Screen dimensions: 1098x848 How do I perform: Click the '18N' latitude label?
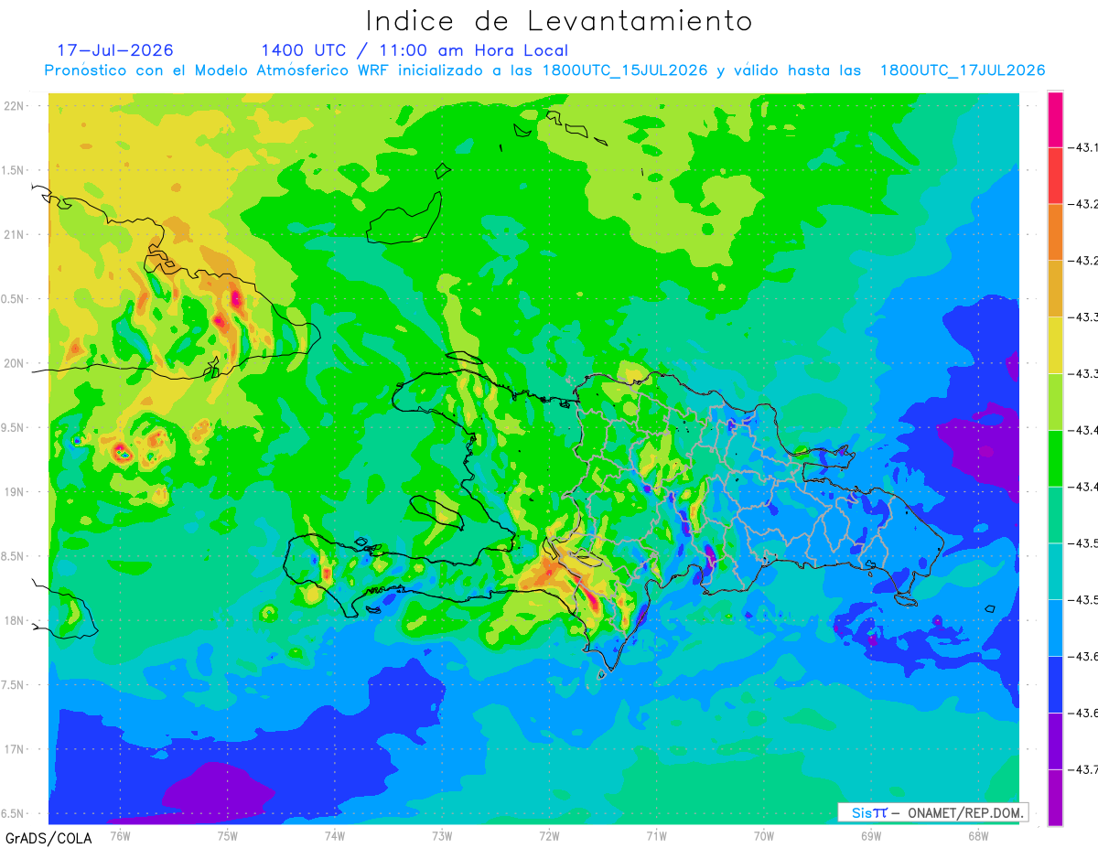coord(16,621)
